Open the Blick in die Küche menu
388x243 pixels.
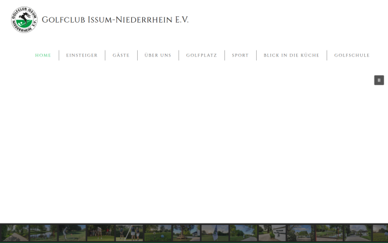pos(292,55)
